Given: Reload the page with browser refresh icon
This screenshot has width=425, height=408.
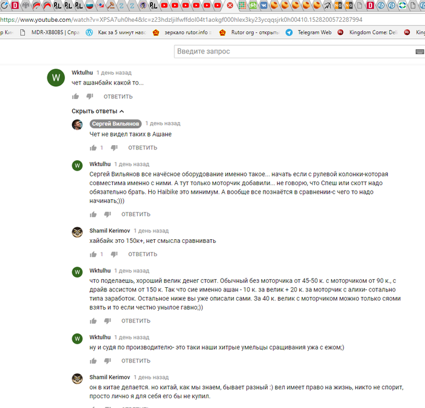Looking at the screenshot, I should click(4, 5).
